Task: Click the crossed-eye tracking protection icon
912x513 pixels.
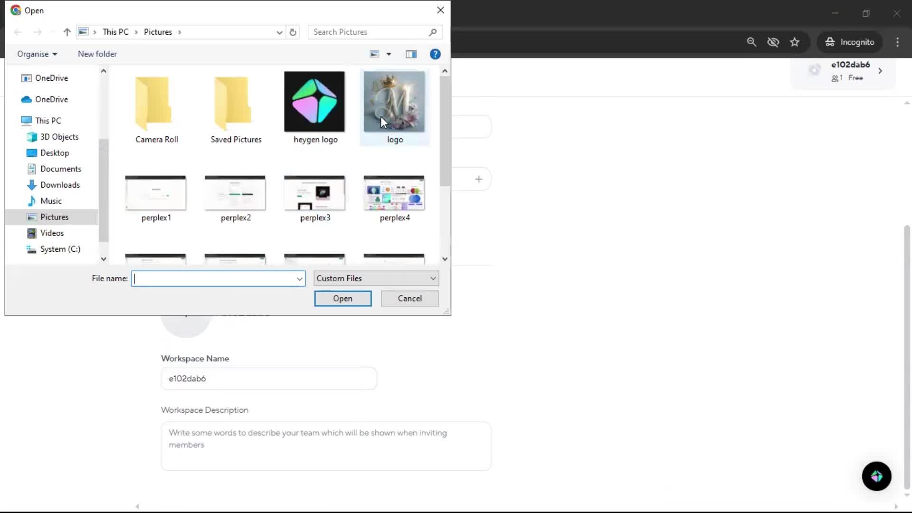Action: (x=773, y=42)
